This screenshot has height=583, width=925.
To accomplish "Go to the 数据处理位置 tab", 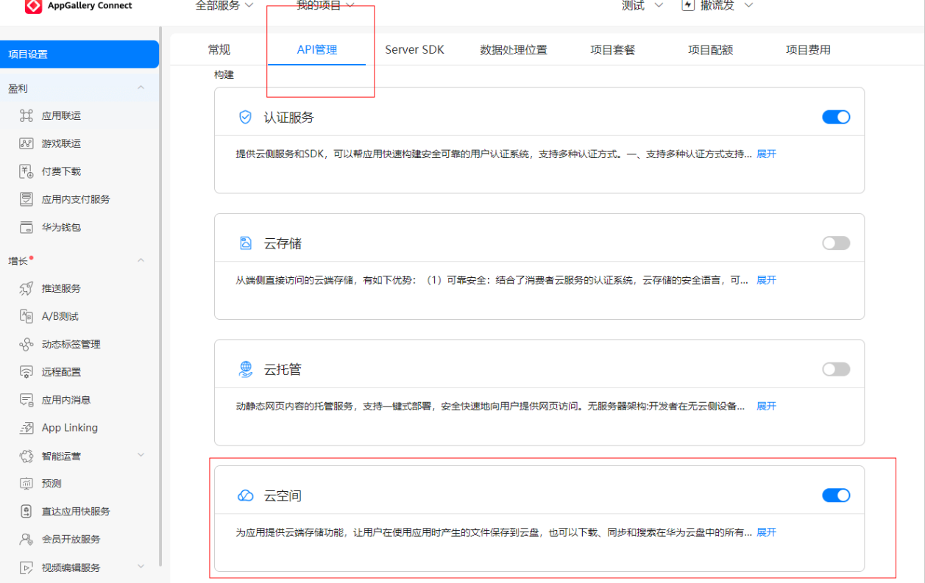I will (x=514, y=50).
